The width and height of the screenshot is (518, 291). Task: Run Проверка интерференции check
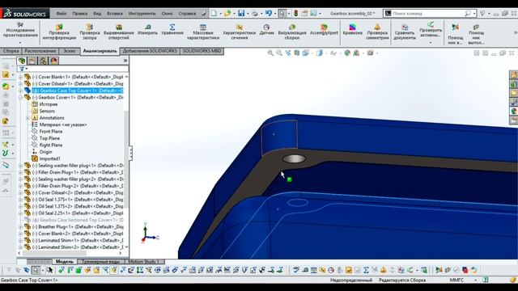(x=59, y=32)
